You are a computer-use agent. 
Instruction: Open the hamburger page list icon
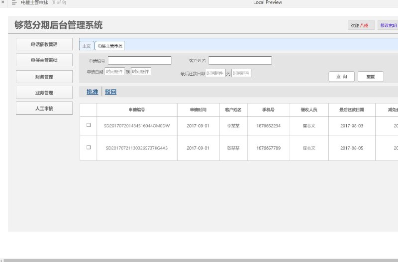[14, 2]
